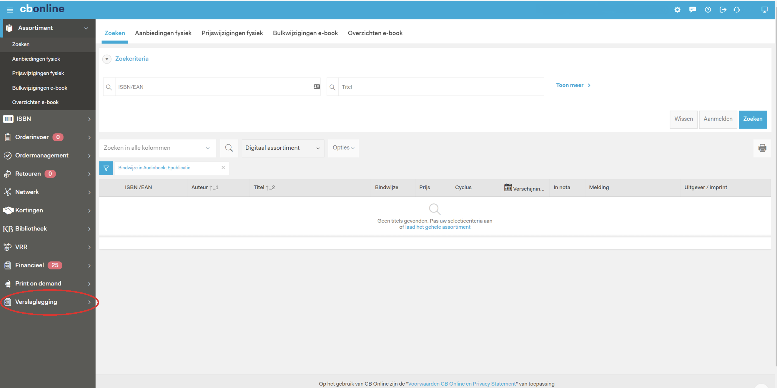The width and height of the screenshot is (777, 388).
Task: Open help question mark icon
Action: (708, 10)
